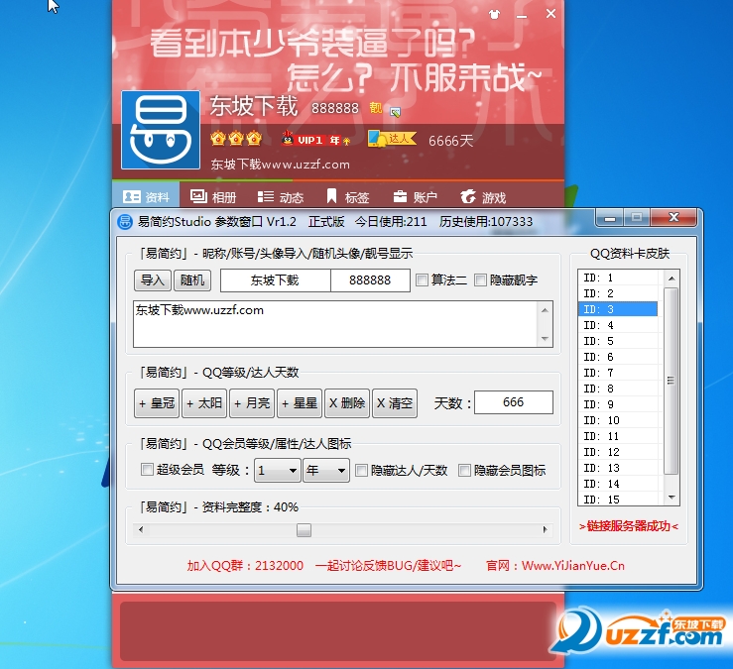Select skin ID: 1
The image size is (733, 669).
(x=618, y=278)
